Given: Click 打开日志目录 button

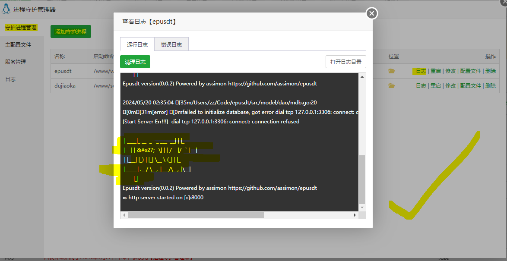Looking at the screenshot, I should [x=345, y=62].
